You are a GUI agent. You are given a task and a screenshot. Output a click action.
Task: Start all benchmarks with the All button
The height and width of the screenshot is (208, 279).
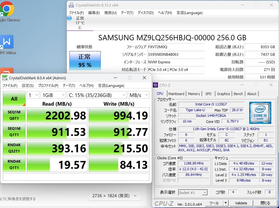(x=14, y=99)
